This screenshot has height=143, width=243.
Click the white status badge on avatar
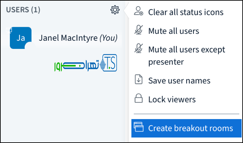pyautogui.click(x=30, y=46)
